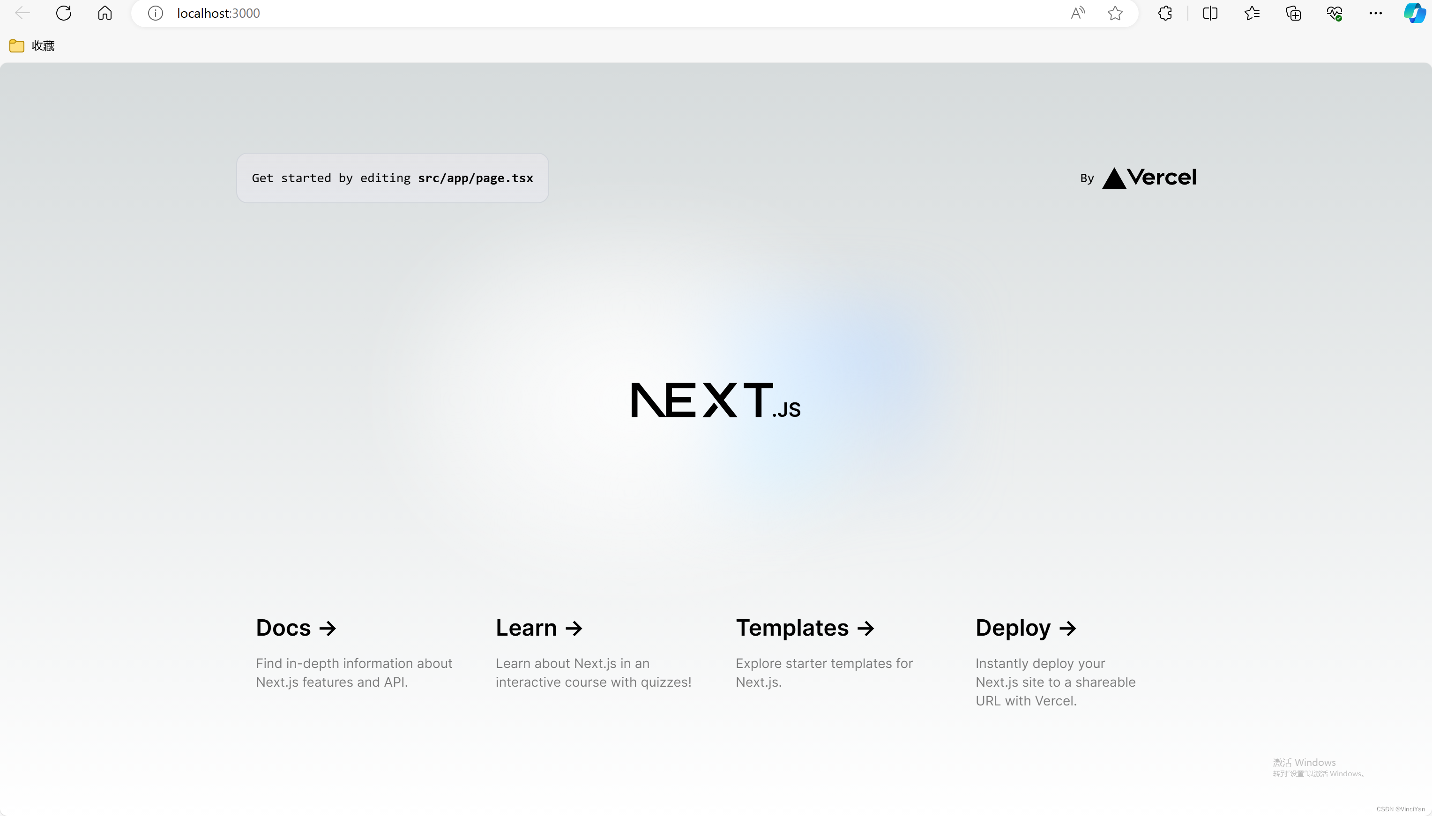Open the Favorites list

point(1252,13)
